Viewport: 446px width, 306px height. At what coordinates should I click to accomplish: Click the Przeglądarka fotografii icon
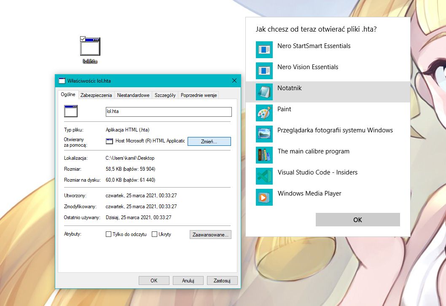264,134
